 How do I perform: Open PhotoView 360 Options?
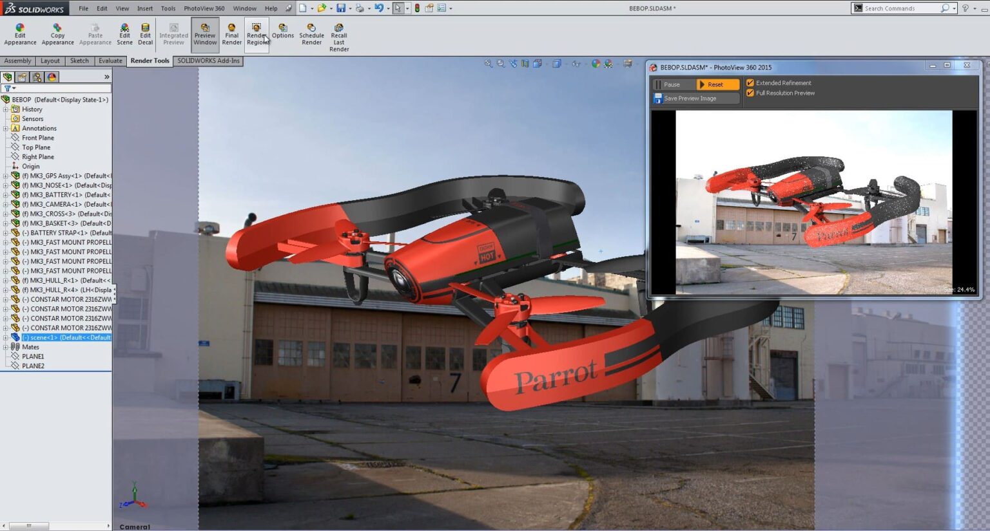(282, 31)
